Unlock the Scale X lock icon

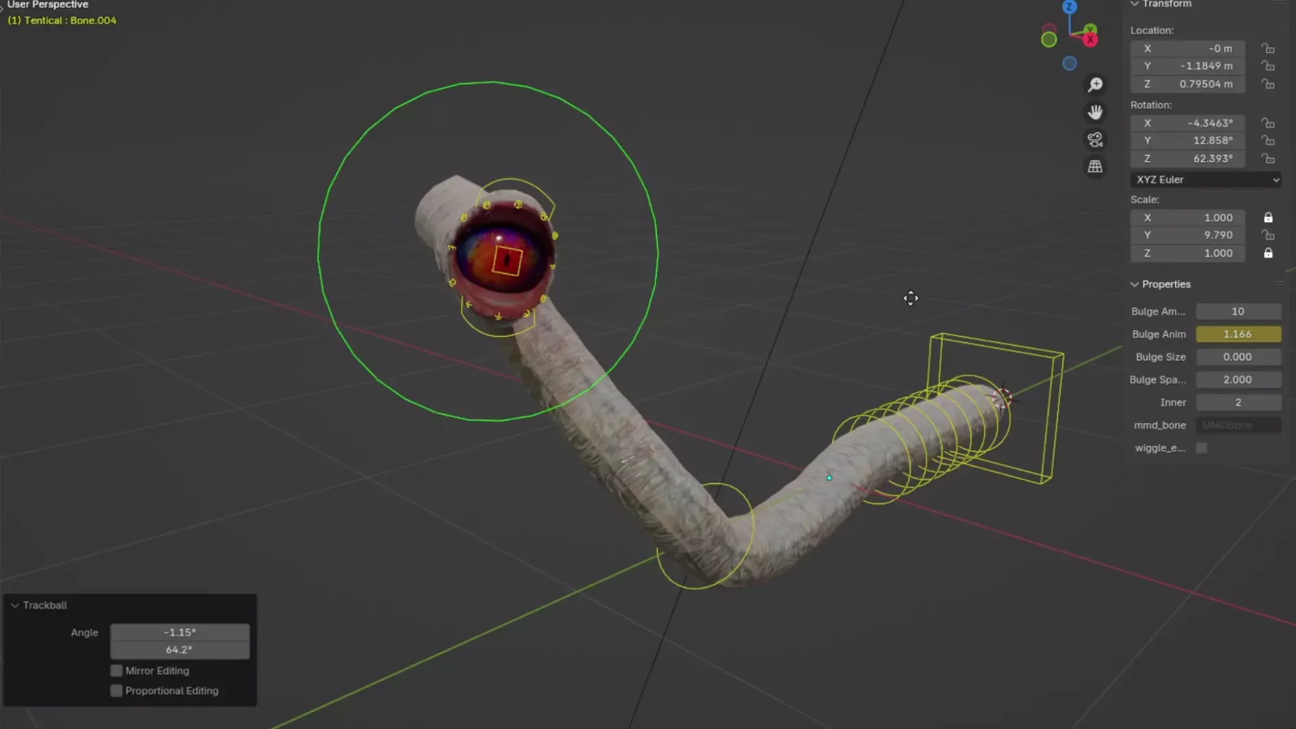1268,217
